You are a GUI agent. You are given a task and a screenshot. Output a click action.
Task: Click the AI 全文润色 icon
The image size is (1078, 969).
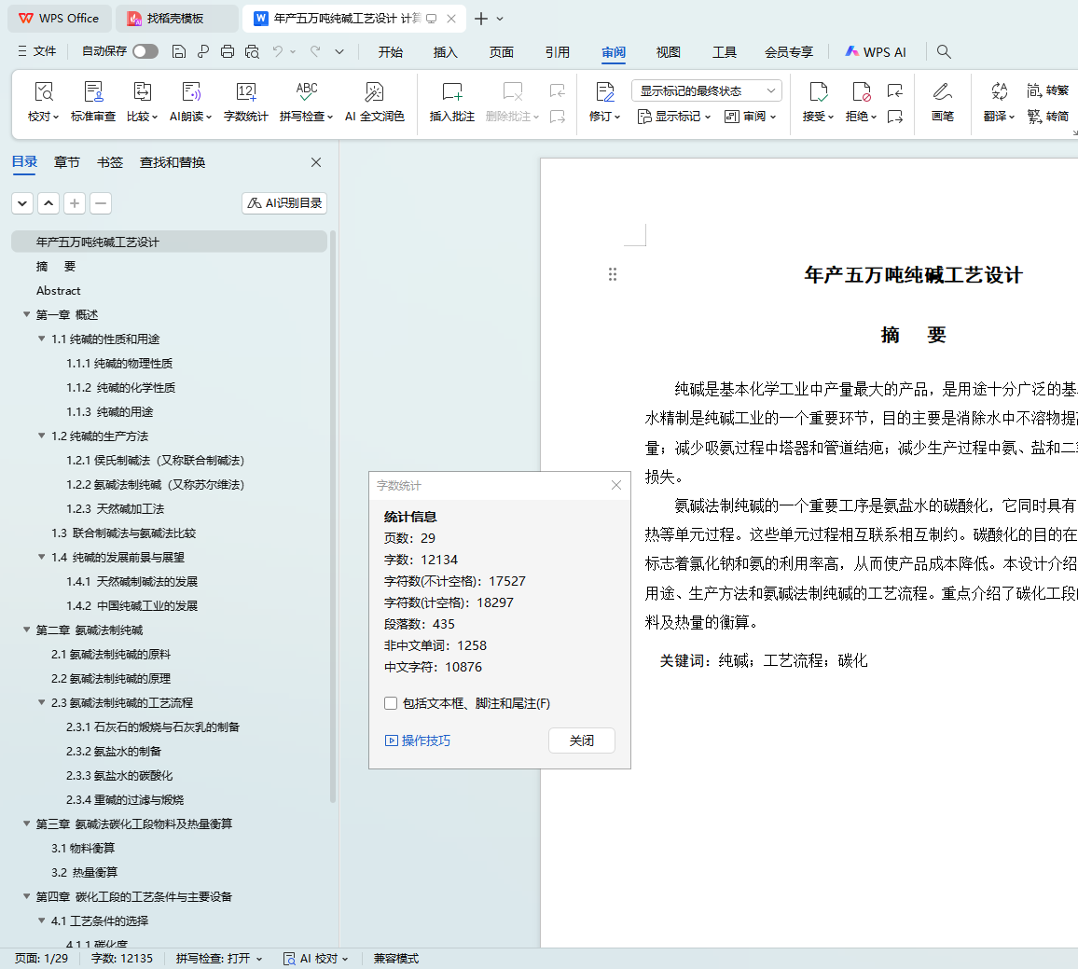[x=374, y=92]
